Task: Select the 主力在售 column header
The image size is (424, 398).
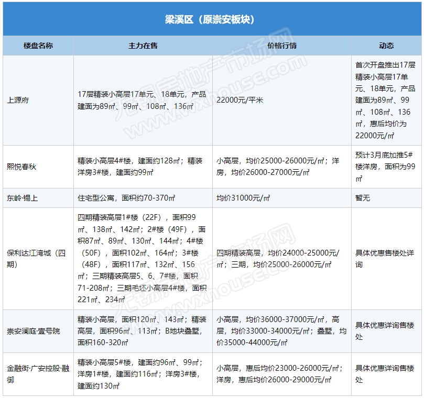Action: point(143,46)
